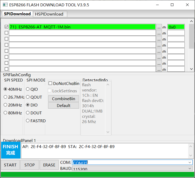Select FASTRD SPI mode
The width and height of the screenshot is (195, 178).
click(x=36, y=121)
